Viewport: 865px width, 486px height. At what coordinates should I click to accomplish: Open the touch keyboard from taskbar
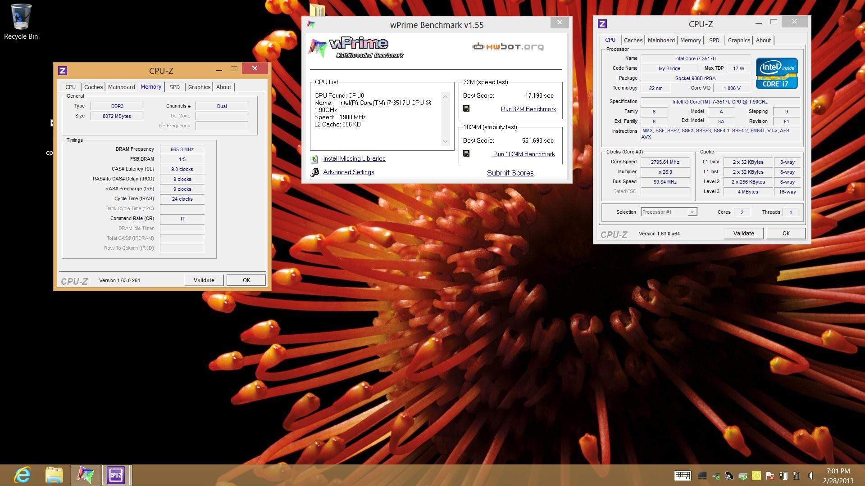point(683,476)
